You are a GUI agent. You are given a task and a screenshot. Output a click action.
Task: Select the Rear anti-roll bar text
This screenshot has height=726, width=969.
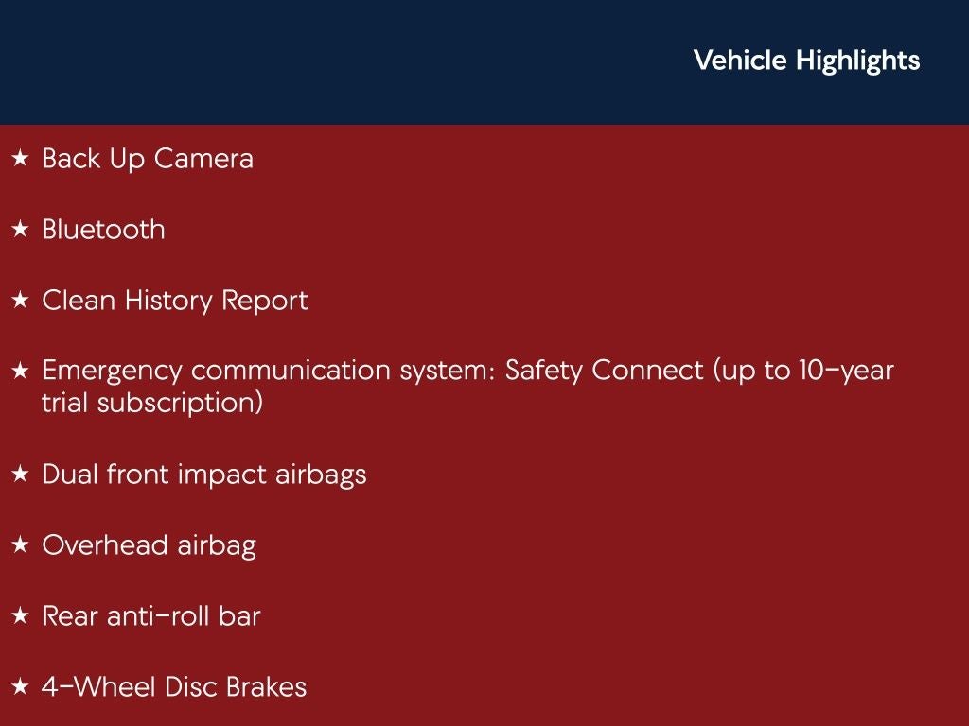click(151, 616)
